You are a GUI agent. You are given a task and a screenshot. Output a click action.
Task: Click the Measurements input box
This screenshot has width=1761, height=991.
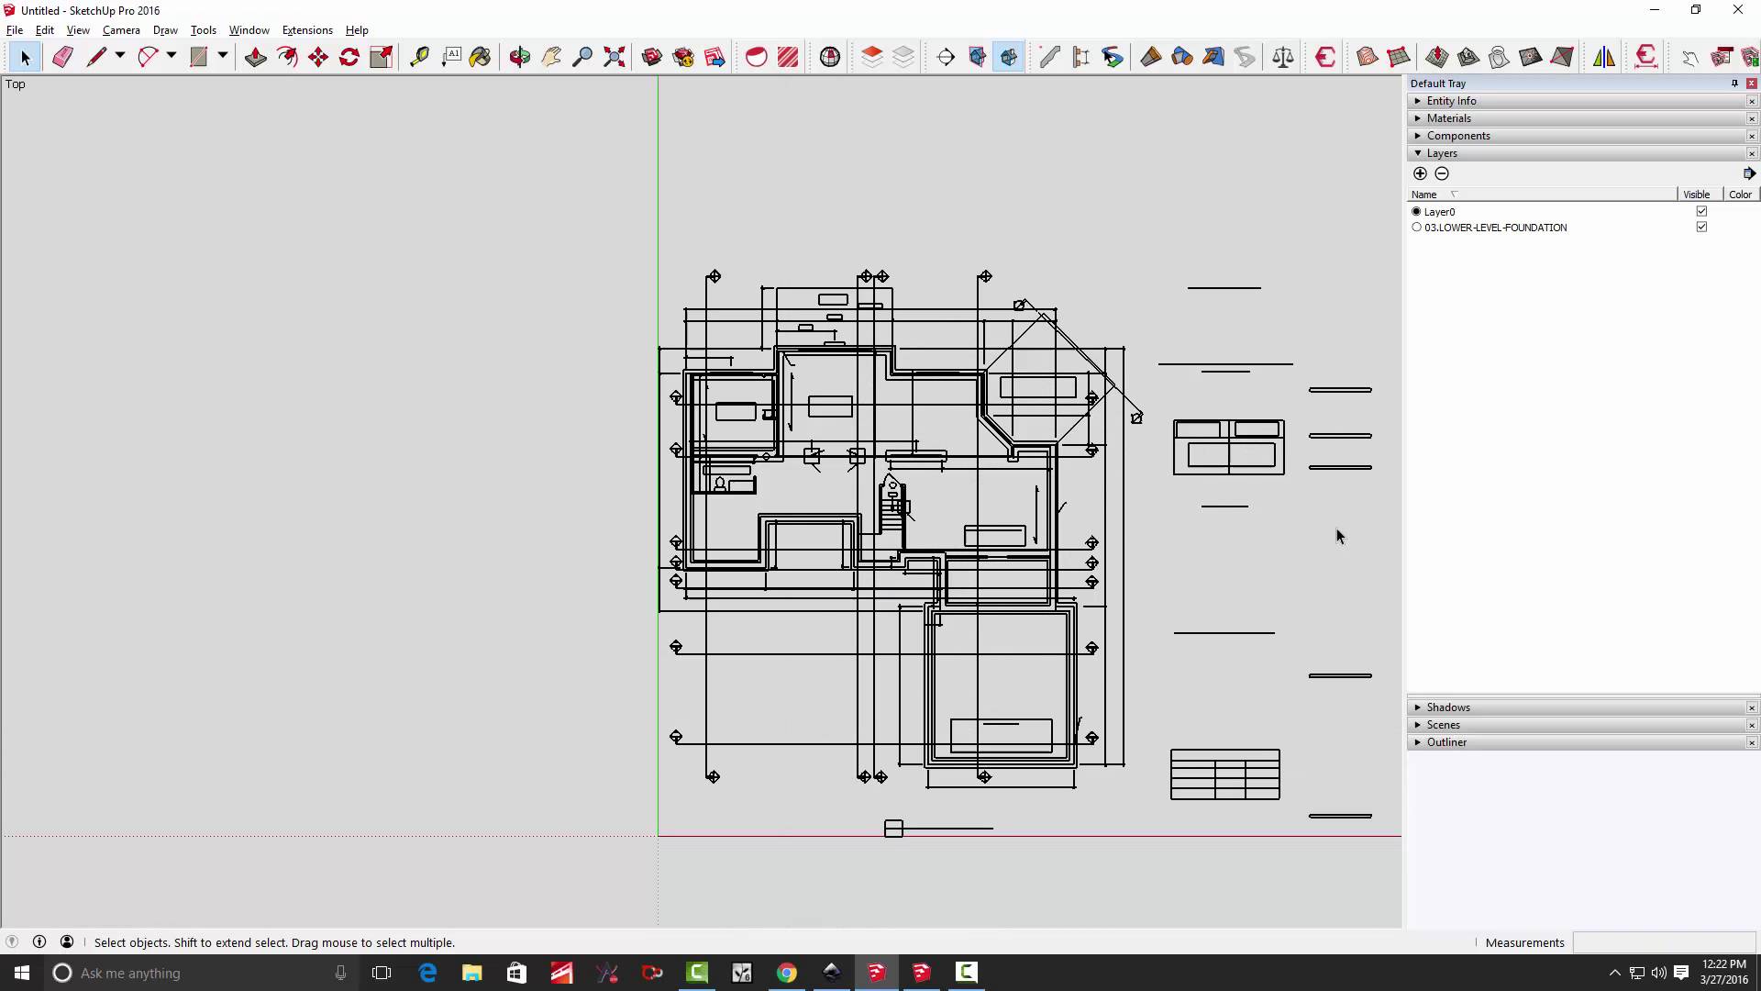point(1663,942)
